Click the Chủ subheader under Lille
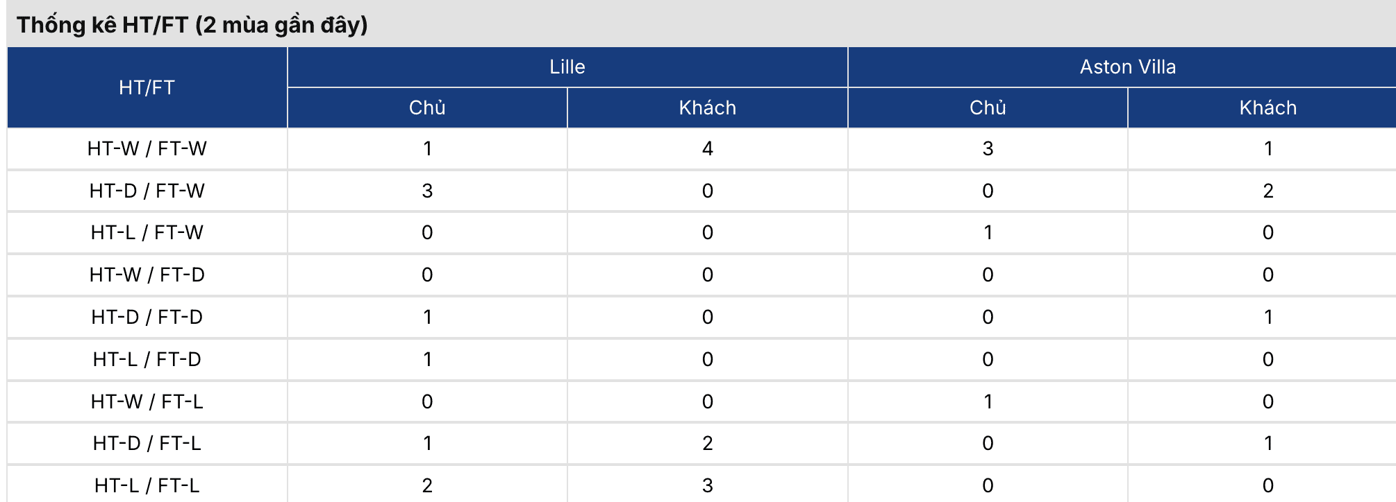The height and width of the screenshot is (502, 1396). click(x=427, y=107)
